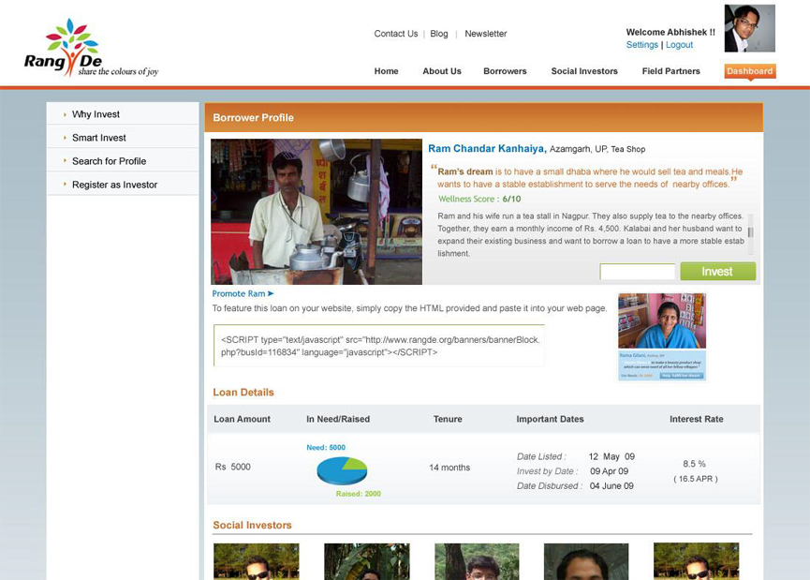Click the Rs 5000 loan amount
810x580 pixels.
click(232, 467)
